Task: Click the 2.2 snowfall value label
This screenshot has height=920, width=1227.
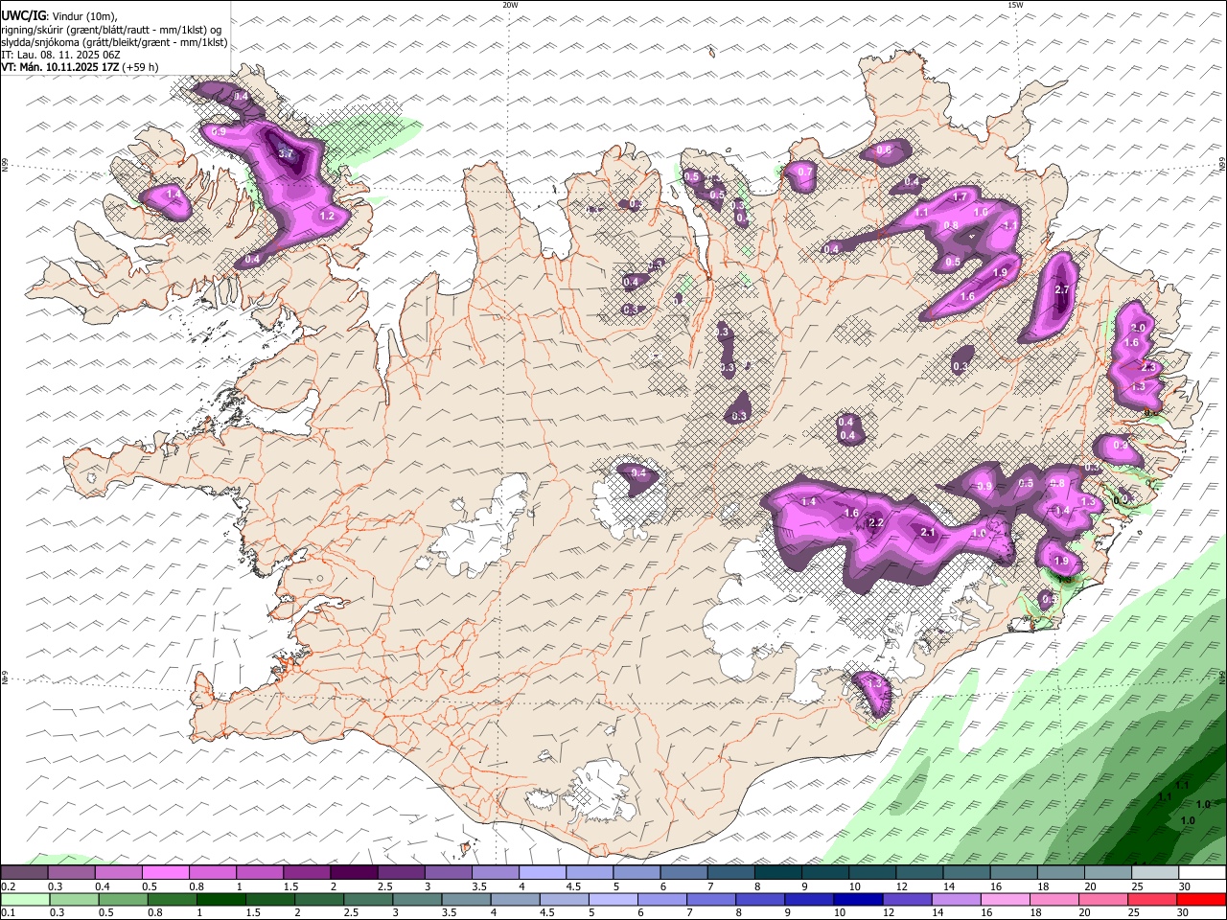Action: pos(875,522)
